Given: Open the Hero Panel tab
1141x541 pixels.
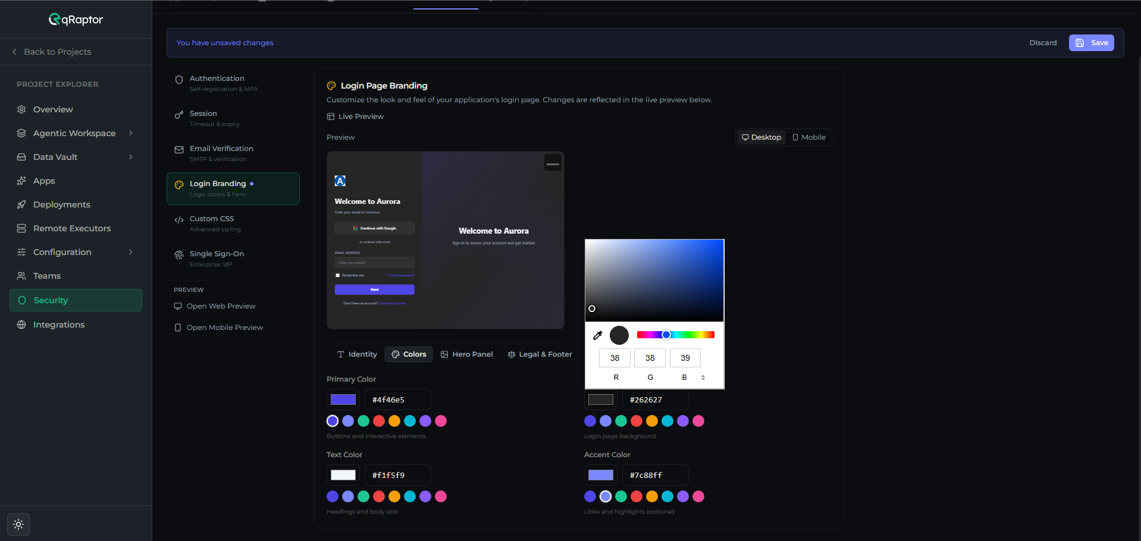Looking at the screenshot, I should [467, 354].
